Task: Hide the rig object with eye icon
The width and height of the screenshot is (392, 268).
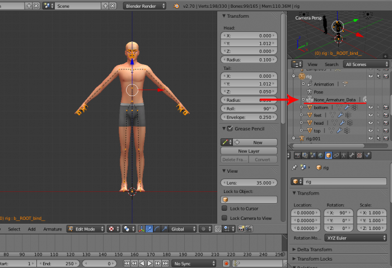Action: pos(370,76)
